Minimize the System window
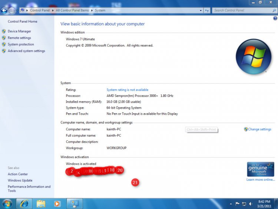Viewport: 278px width, 209px height. tap(253, 3)
